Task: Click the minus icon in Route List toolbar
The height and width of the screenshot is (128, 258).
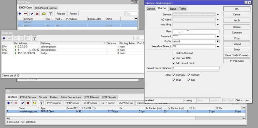Action: pyautogui.click(x=10, y=38)
